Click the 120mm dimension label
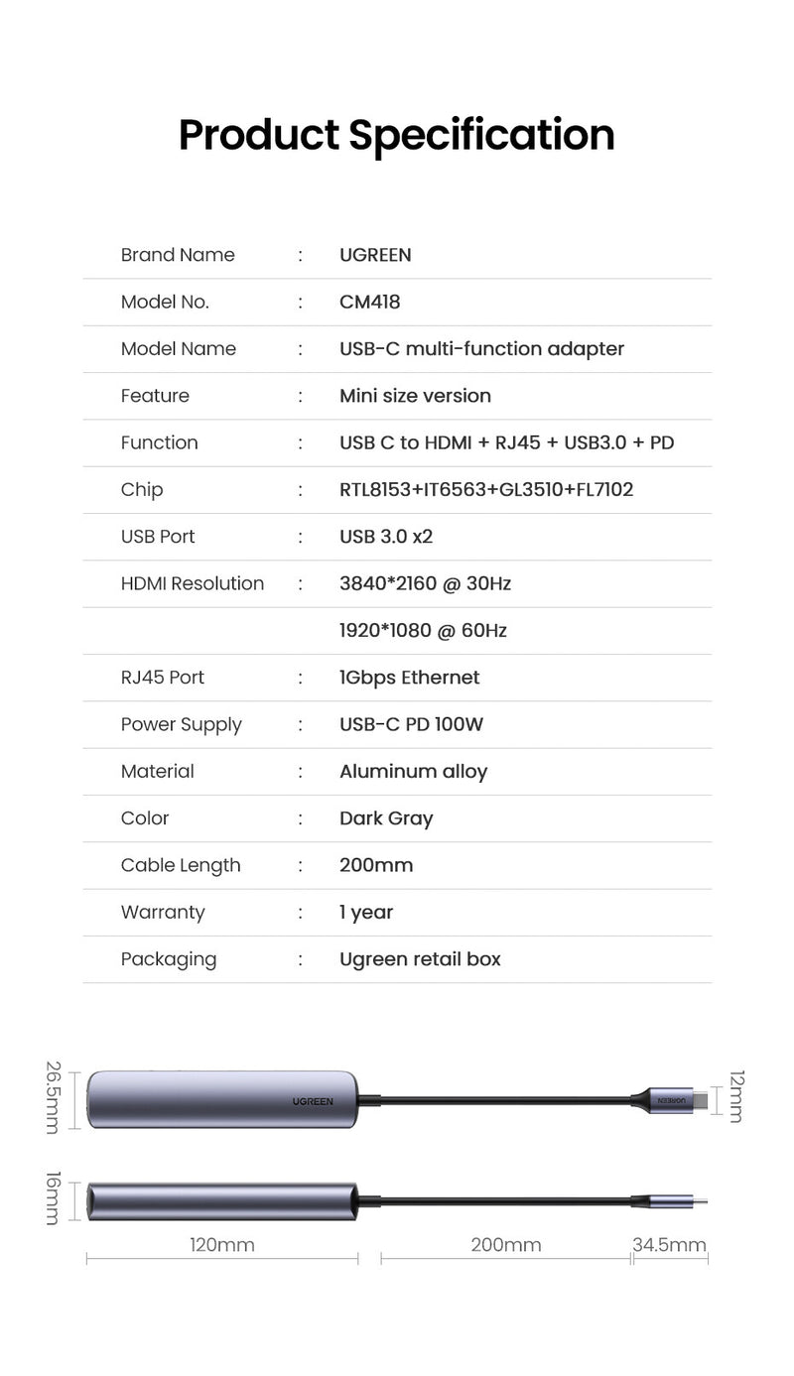 point(222,1245)
